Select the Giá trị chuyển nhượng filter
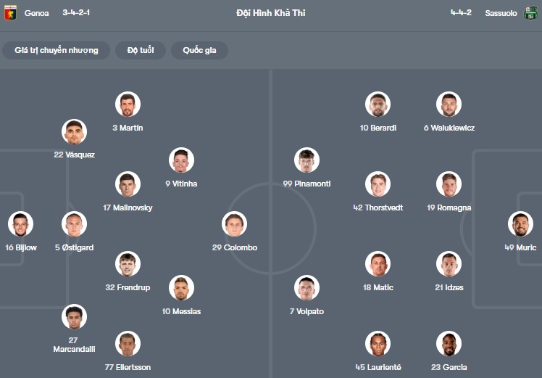Image resolution: width=542 pixels, height=378 pixels. click(56, 50)
